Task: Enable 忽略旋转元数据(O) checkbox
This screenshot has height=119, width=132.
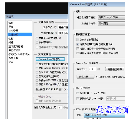Action: click(x=37, y=76)
